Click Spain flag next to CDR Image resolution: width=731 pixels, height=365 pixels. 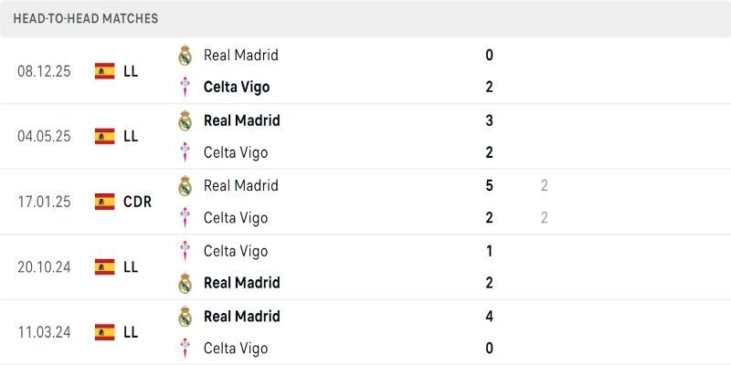point(105,202)
